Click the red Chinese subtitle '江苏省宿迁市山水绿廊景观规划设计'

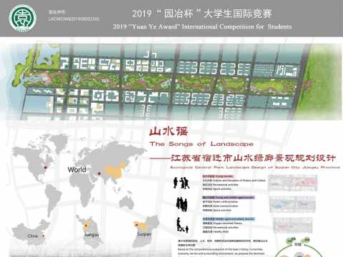(x=253, y=158)
